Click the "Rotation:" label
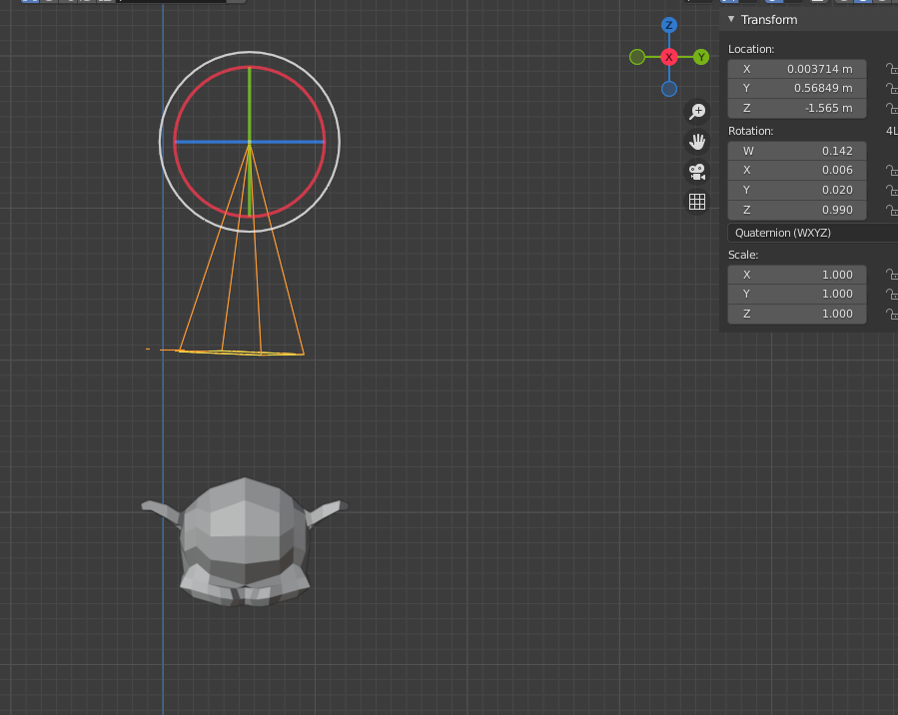 (x=750, y=131)
